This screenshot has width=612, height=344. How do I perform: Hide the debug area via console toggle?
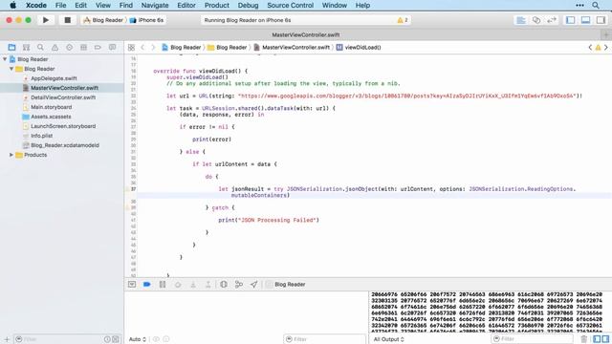pyautogui.click(x=132, y=285)
